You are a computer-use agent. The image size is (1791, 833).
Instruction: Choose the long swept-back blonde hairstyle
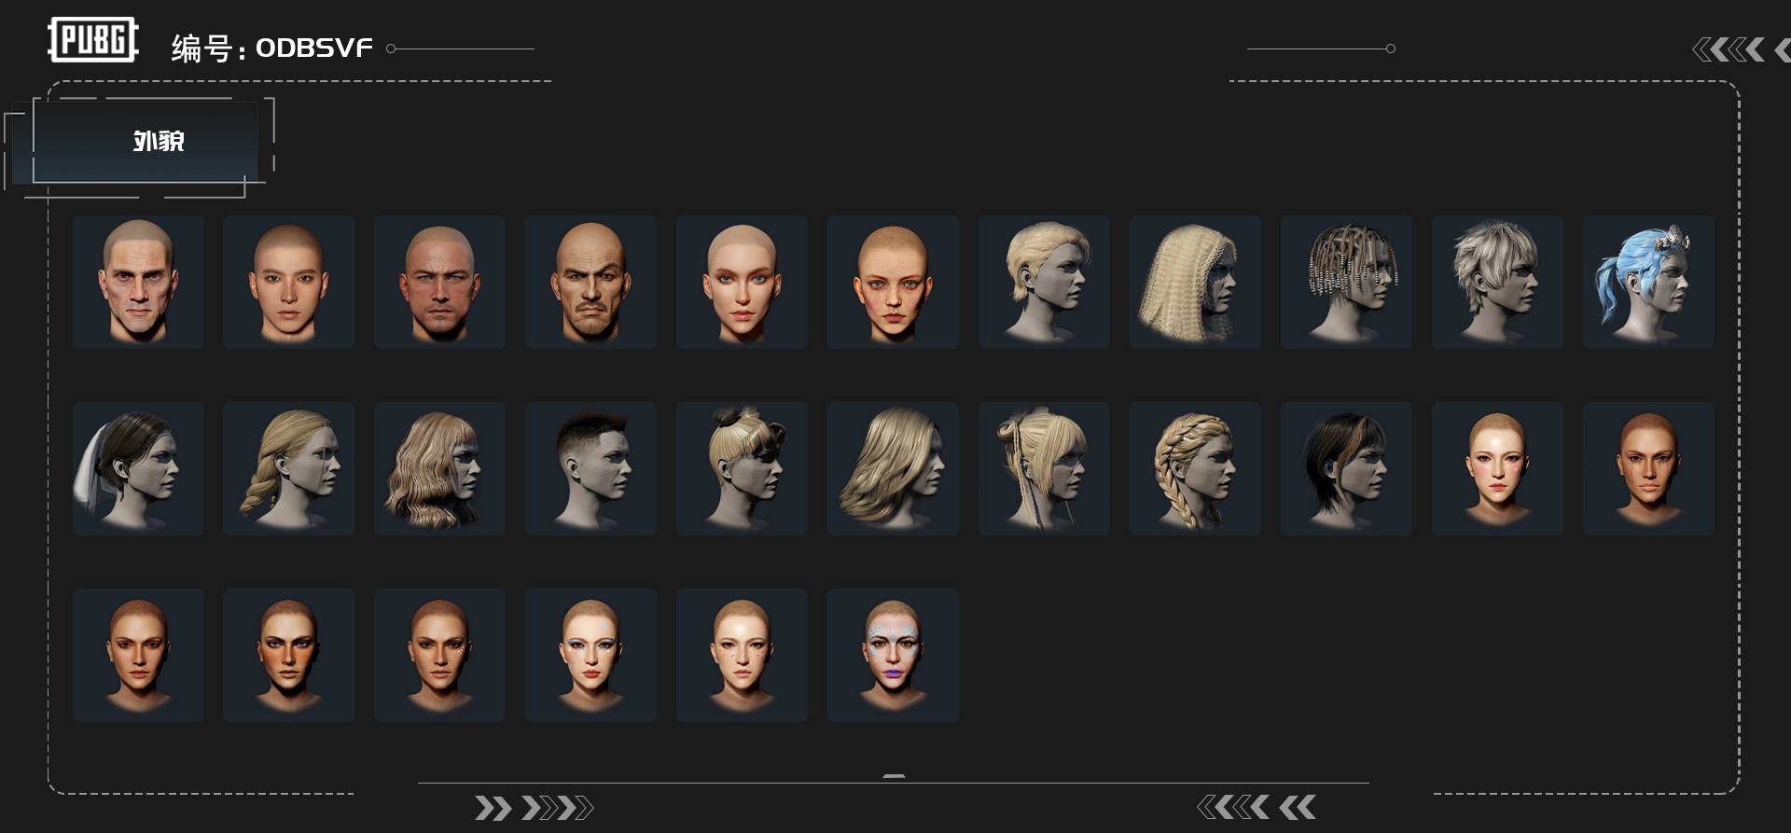pyautogui.click(x=894, y=468)
